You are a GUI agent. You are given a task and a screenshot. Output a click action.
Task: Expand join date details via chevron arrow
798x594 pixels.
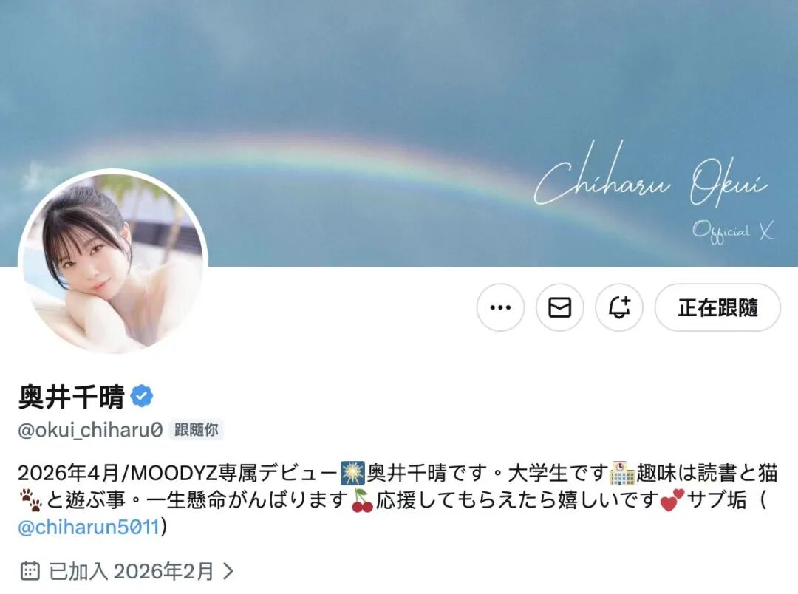228,571
